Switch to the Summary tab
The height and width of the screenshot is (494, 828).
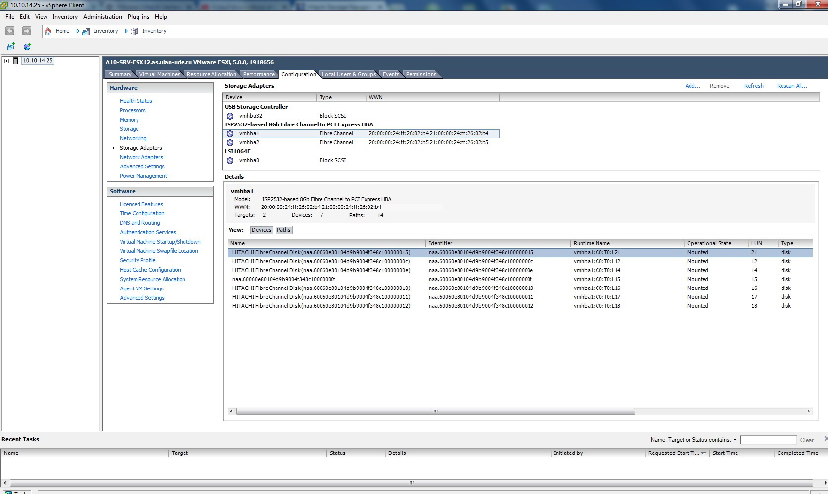(x=120, y=74)
